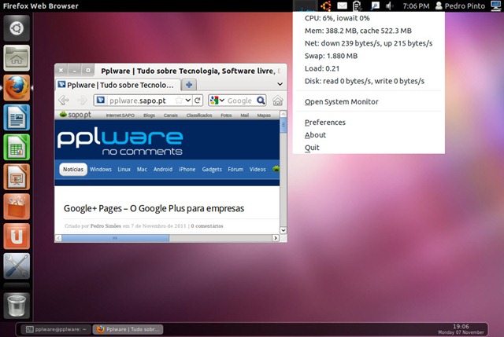Click the Mem: 388.2 MB line
Screen dimensions: 504x337
tap(358, 31)
